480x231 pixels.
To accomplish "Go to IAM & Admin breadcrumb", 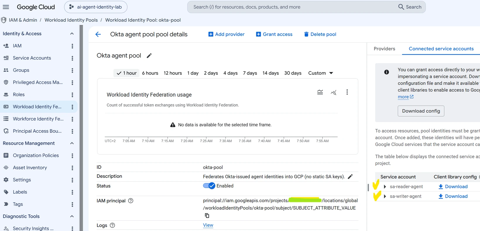I will pos(23,20).
